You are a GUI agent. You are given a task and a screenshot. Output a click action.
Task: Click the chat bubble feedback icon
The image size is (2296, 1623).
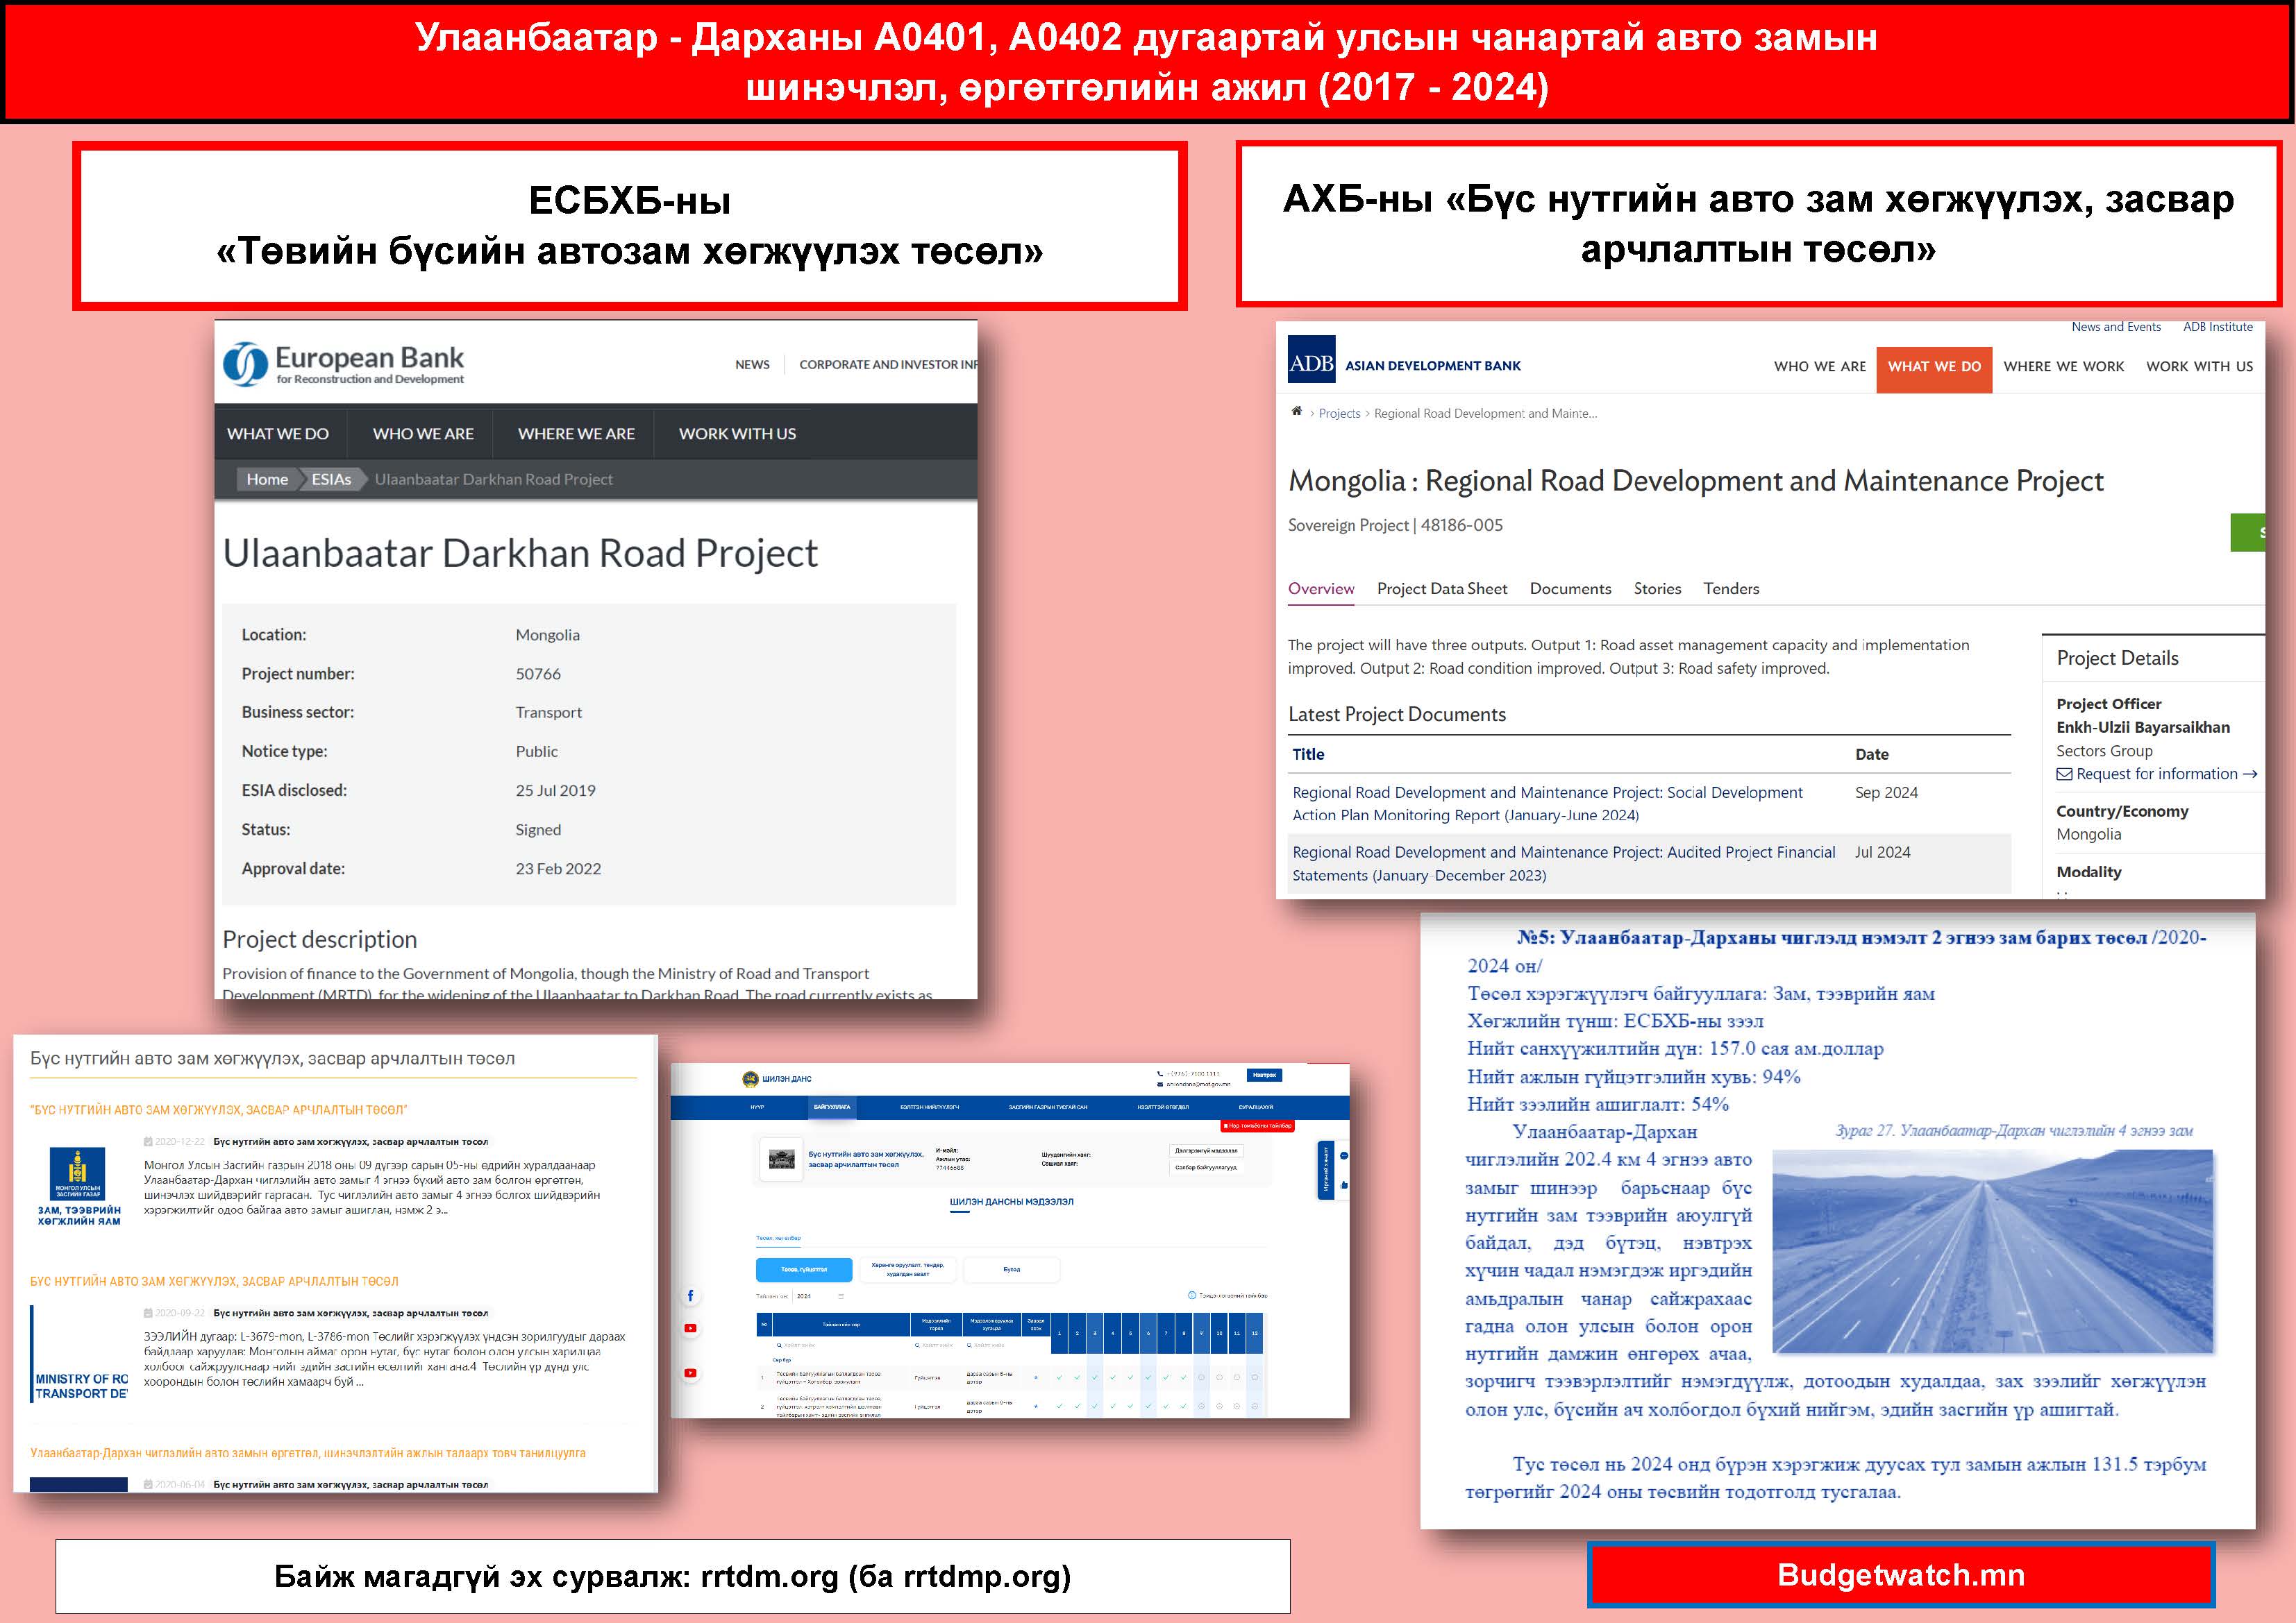1344,1156
